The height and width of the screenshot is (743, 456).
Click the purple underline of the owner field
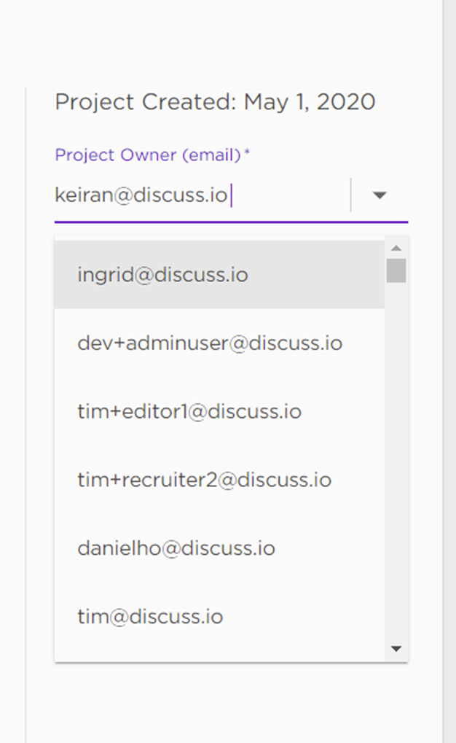231,221
